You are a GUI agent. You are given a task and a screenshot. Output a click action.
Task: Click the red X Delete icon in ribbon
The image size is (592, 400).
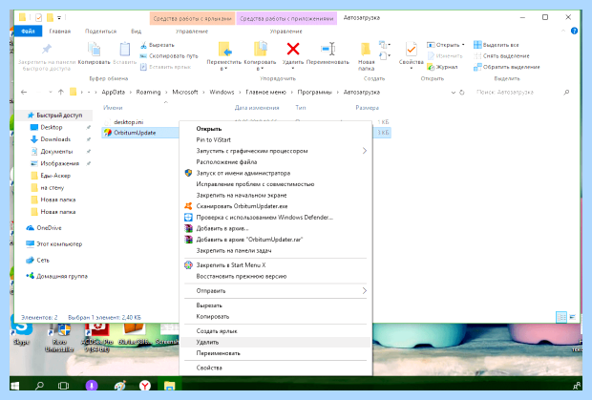(293, 49)
